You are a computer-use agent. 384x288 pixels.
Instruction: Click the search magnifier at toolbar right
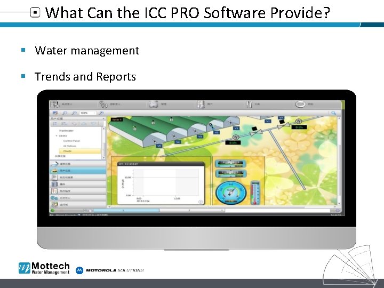click(x=333, y=113)
